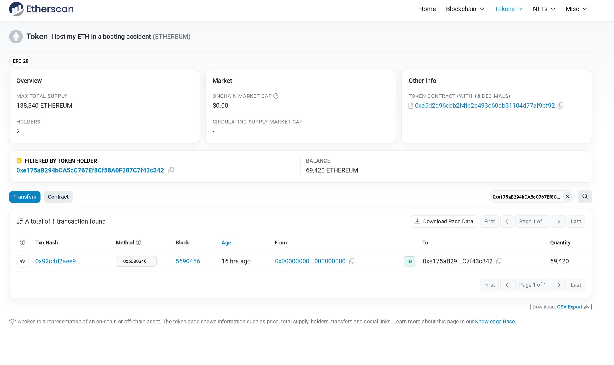
Task: Click the Download Page Data button
Action: 444,221
